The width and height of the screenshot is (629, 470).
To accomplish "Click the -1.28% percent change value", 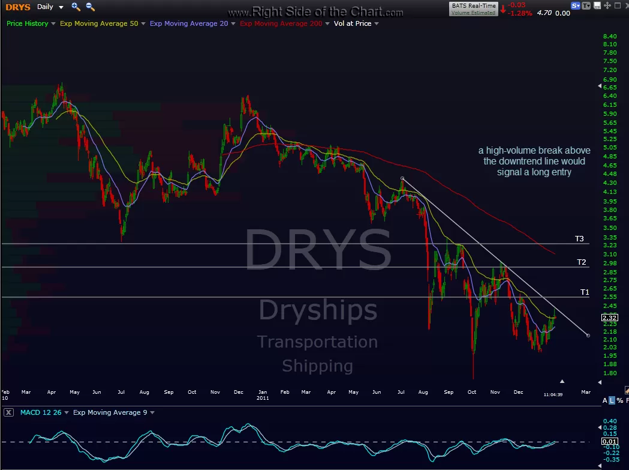I will (x=520, y=13).
